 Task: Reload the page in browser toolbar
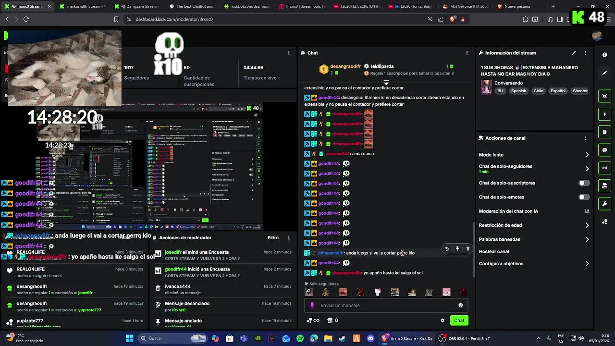[x=26, y=19]
